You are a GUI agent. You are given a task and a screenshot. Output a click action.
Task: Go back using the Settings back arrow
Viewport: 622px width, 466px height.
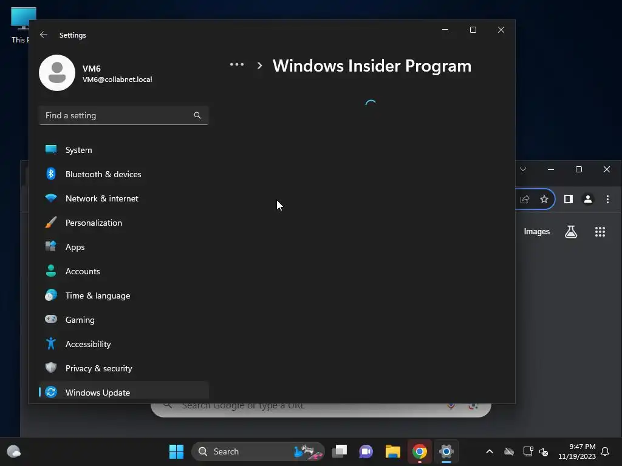tap(44, 35)
